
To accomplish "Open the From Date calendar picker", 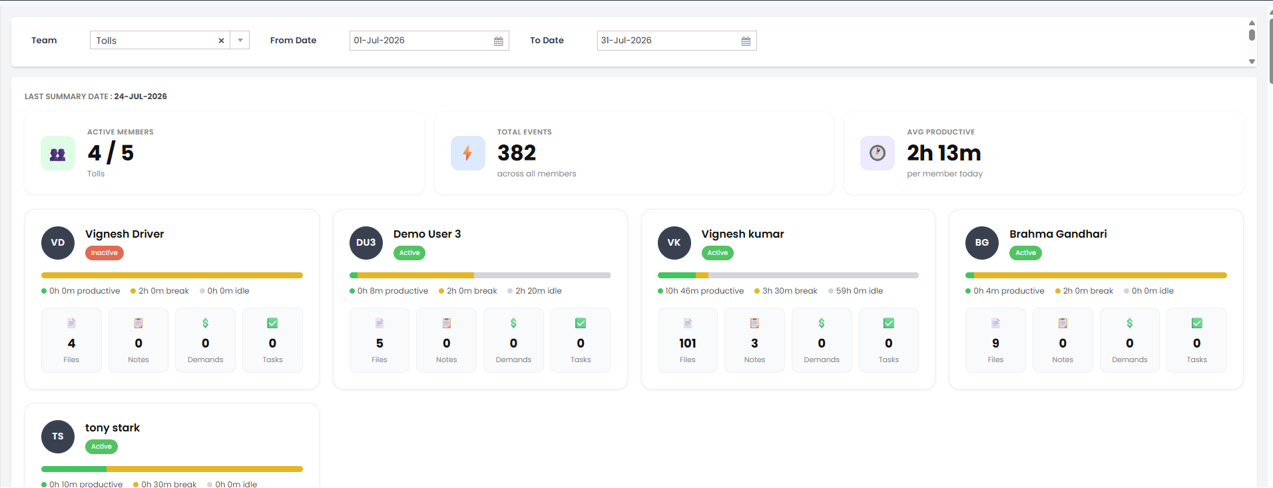I will 499,41.
